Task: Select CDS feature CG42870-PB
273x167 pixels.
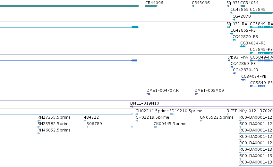Action: pos(234,73)
